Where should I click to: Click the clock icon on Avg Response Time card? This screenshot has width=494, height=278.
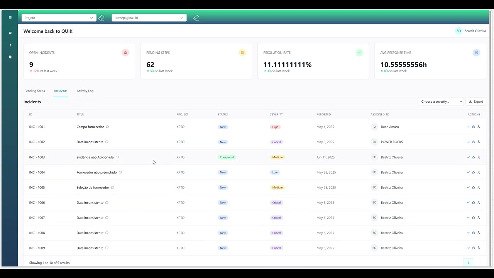click(x=477, y=53)
